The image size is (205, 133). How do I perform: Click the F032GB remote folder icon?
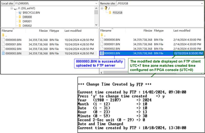(x=110, y=12)
